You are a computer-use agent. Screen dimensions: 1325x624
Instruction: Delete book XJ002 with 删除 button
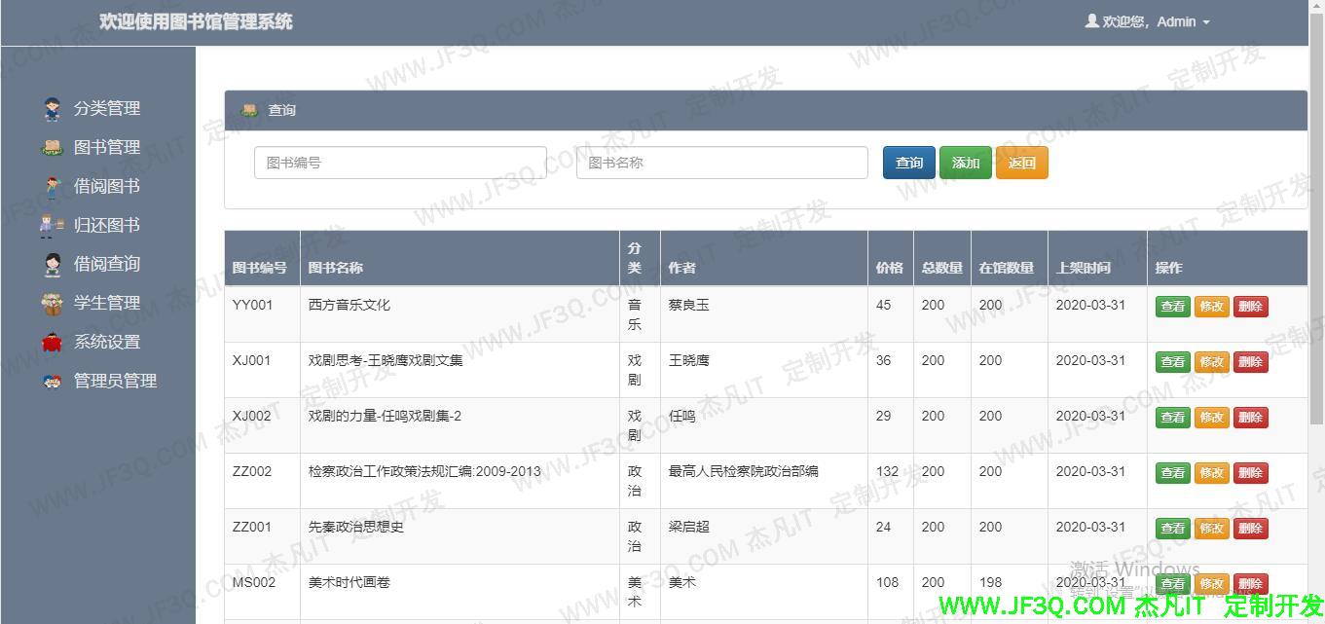coord(1250,418)
